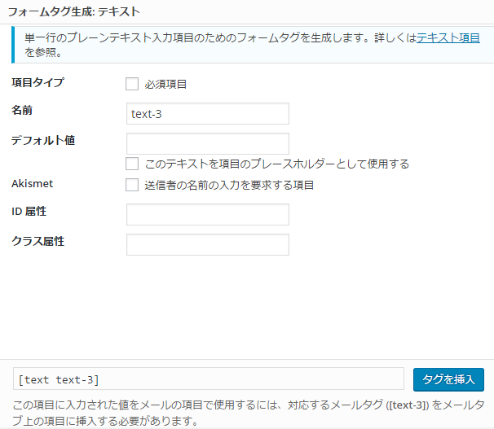Check the placeholder option under デフォルト値

132,163
